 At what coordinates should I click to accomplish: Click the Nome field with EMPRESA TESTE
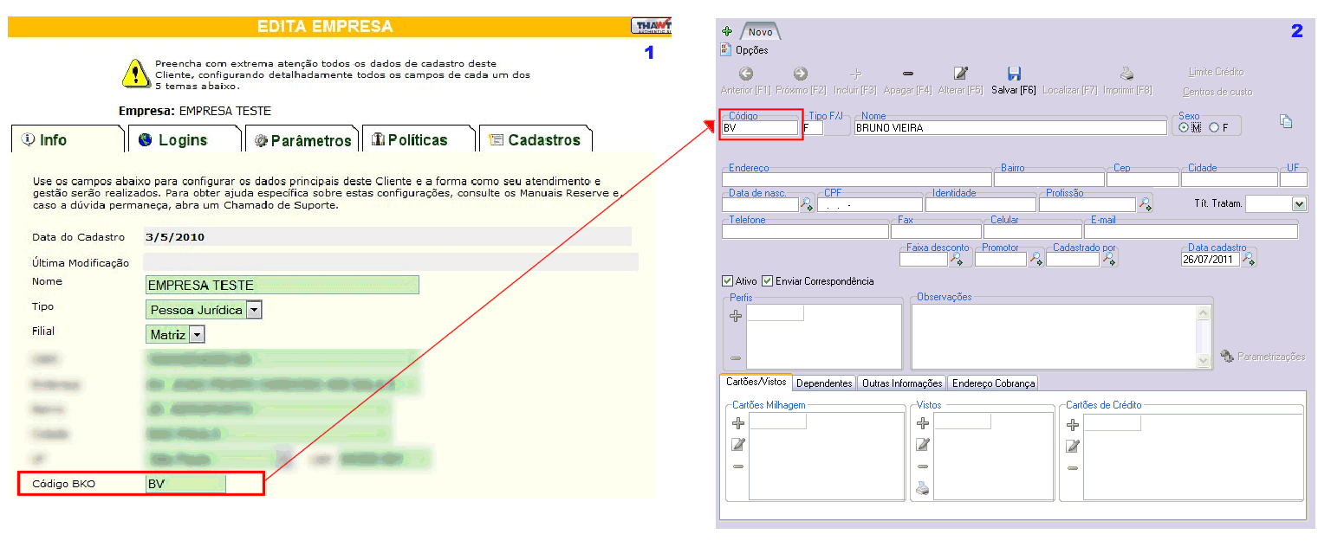pos(282,285)
